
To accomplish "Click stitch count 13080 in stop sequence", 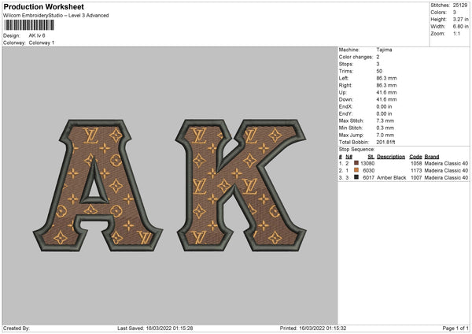I will tap(367, 163).
